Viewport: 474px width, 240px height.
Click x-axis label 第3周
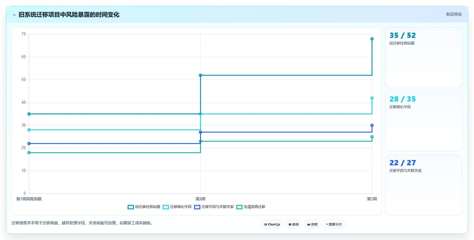click(372, 199)
